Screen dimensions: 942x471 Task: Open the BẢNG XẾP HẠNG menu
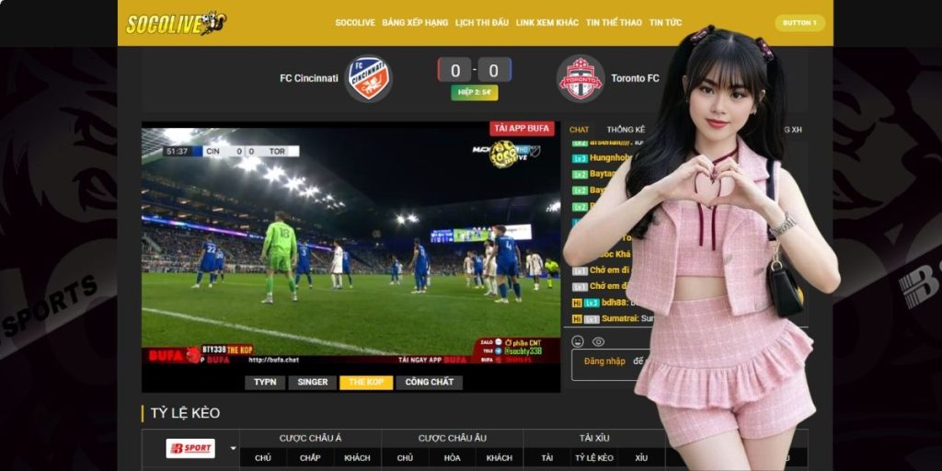(x=415, y=22)
